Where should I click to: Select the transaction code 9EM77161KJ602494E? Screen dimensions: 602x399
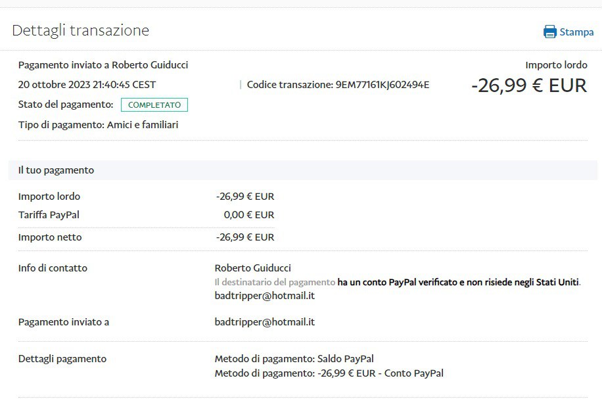coord(382,85)
